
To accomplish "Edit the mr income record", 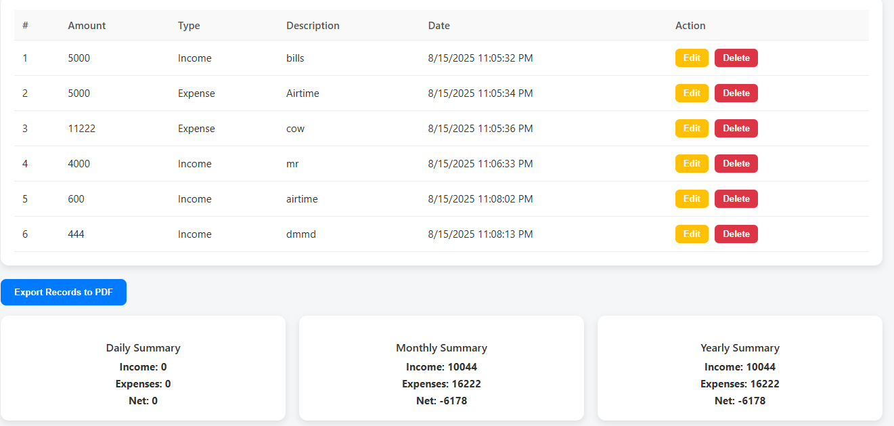I will click(x=691, y=164).
